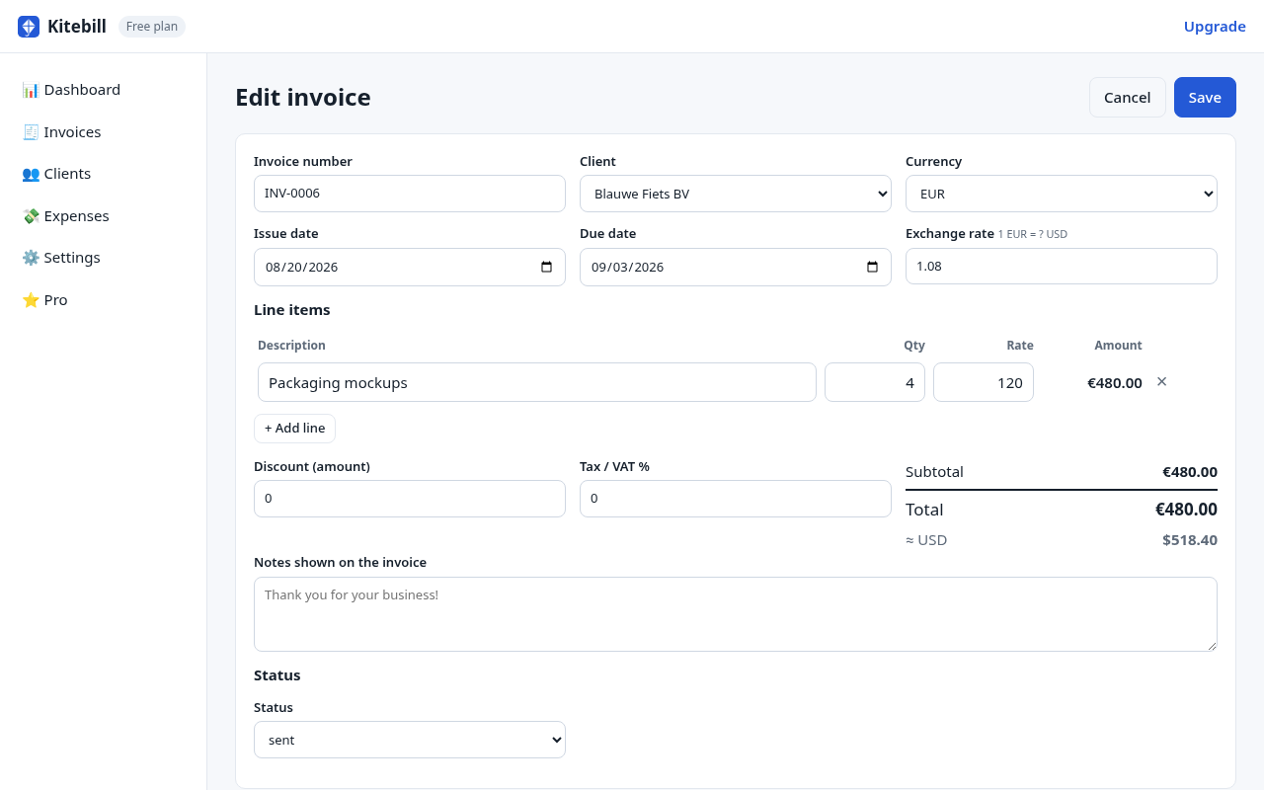
Task: Focus the Tax / VAT % field
Action: tap(736, 499)
